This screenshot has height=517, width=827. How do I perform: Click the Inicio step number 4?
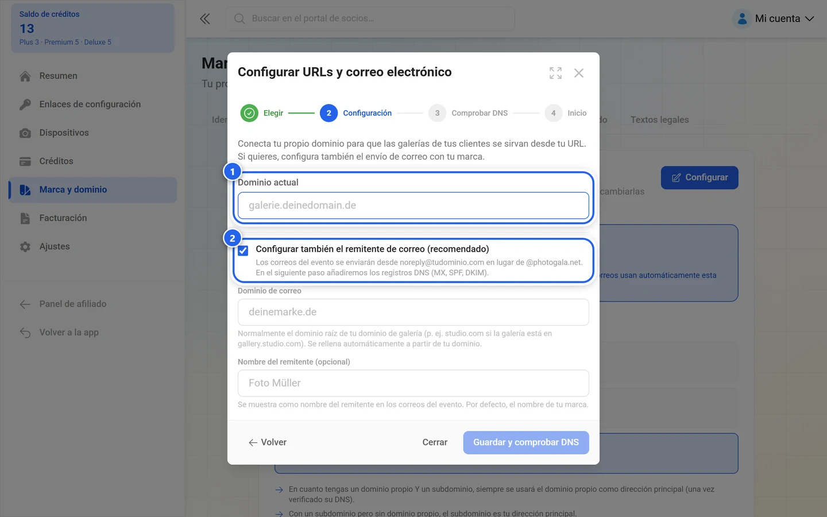tap(553, 113)
